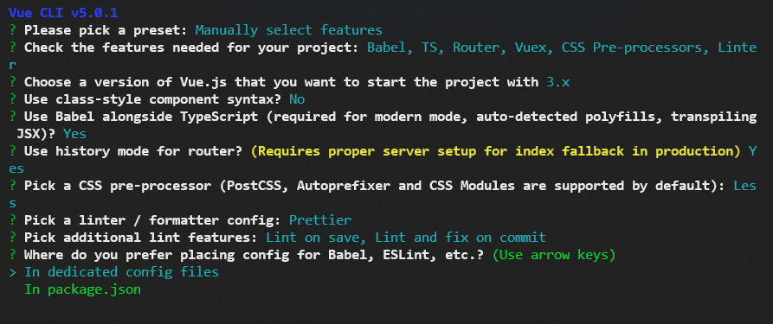The image size is (773, 324).
Task: Click question mark beside 'Pick a linter'
Action: (13, 220)
